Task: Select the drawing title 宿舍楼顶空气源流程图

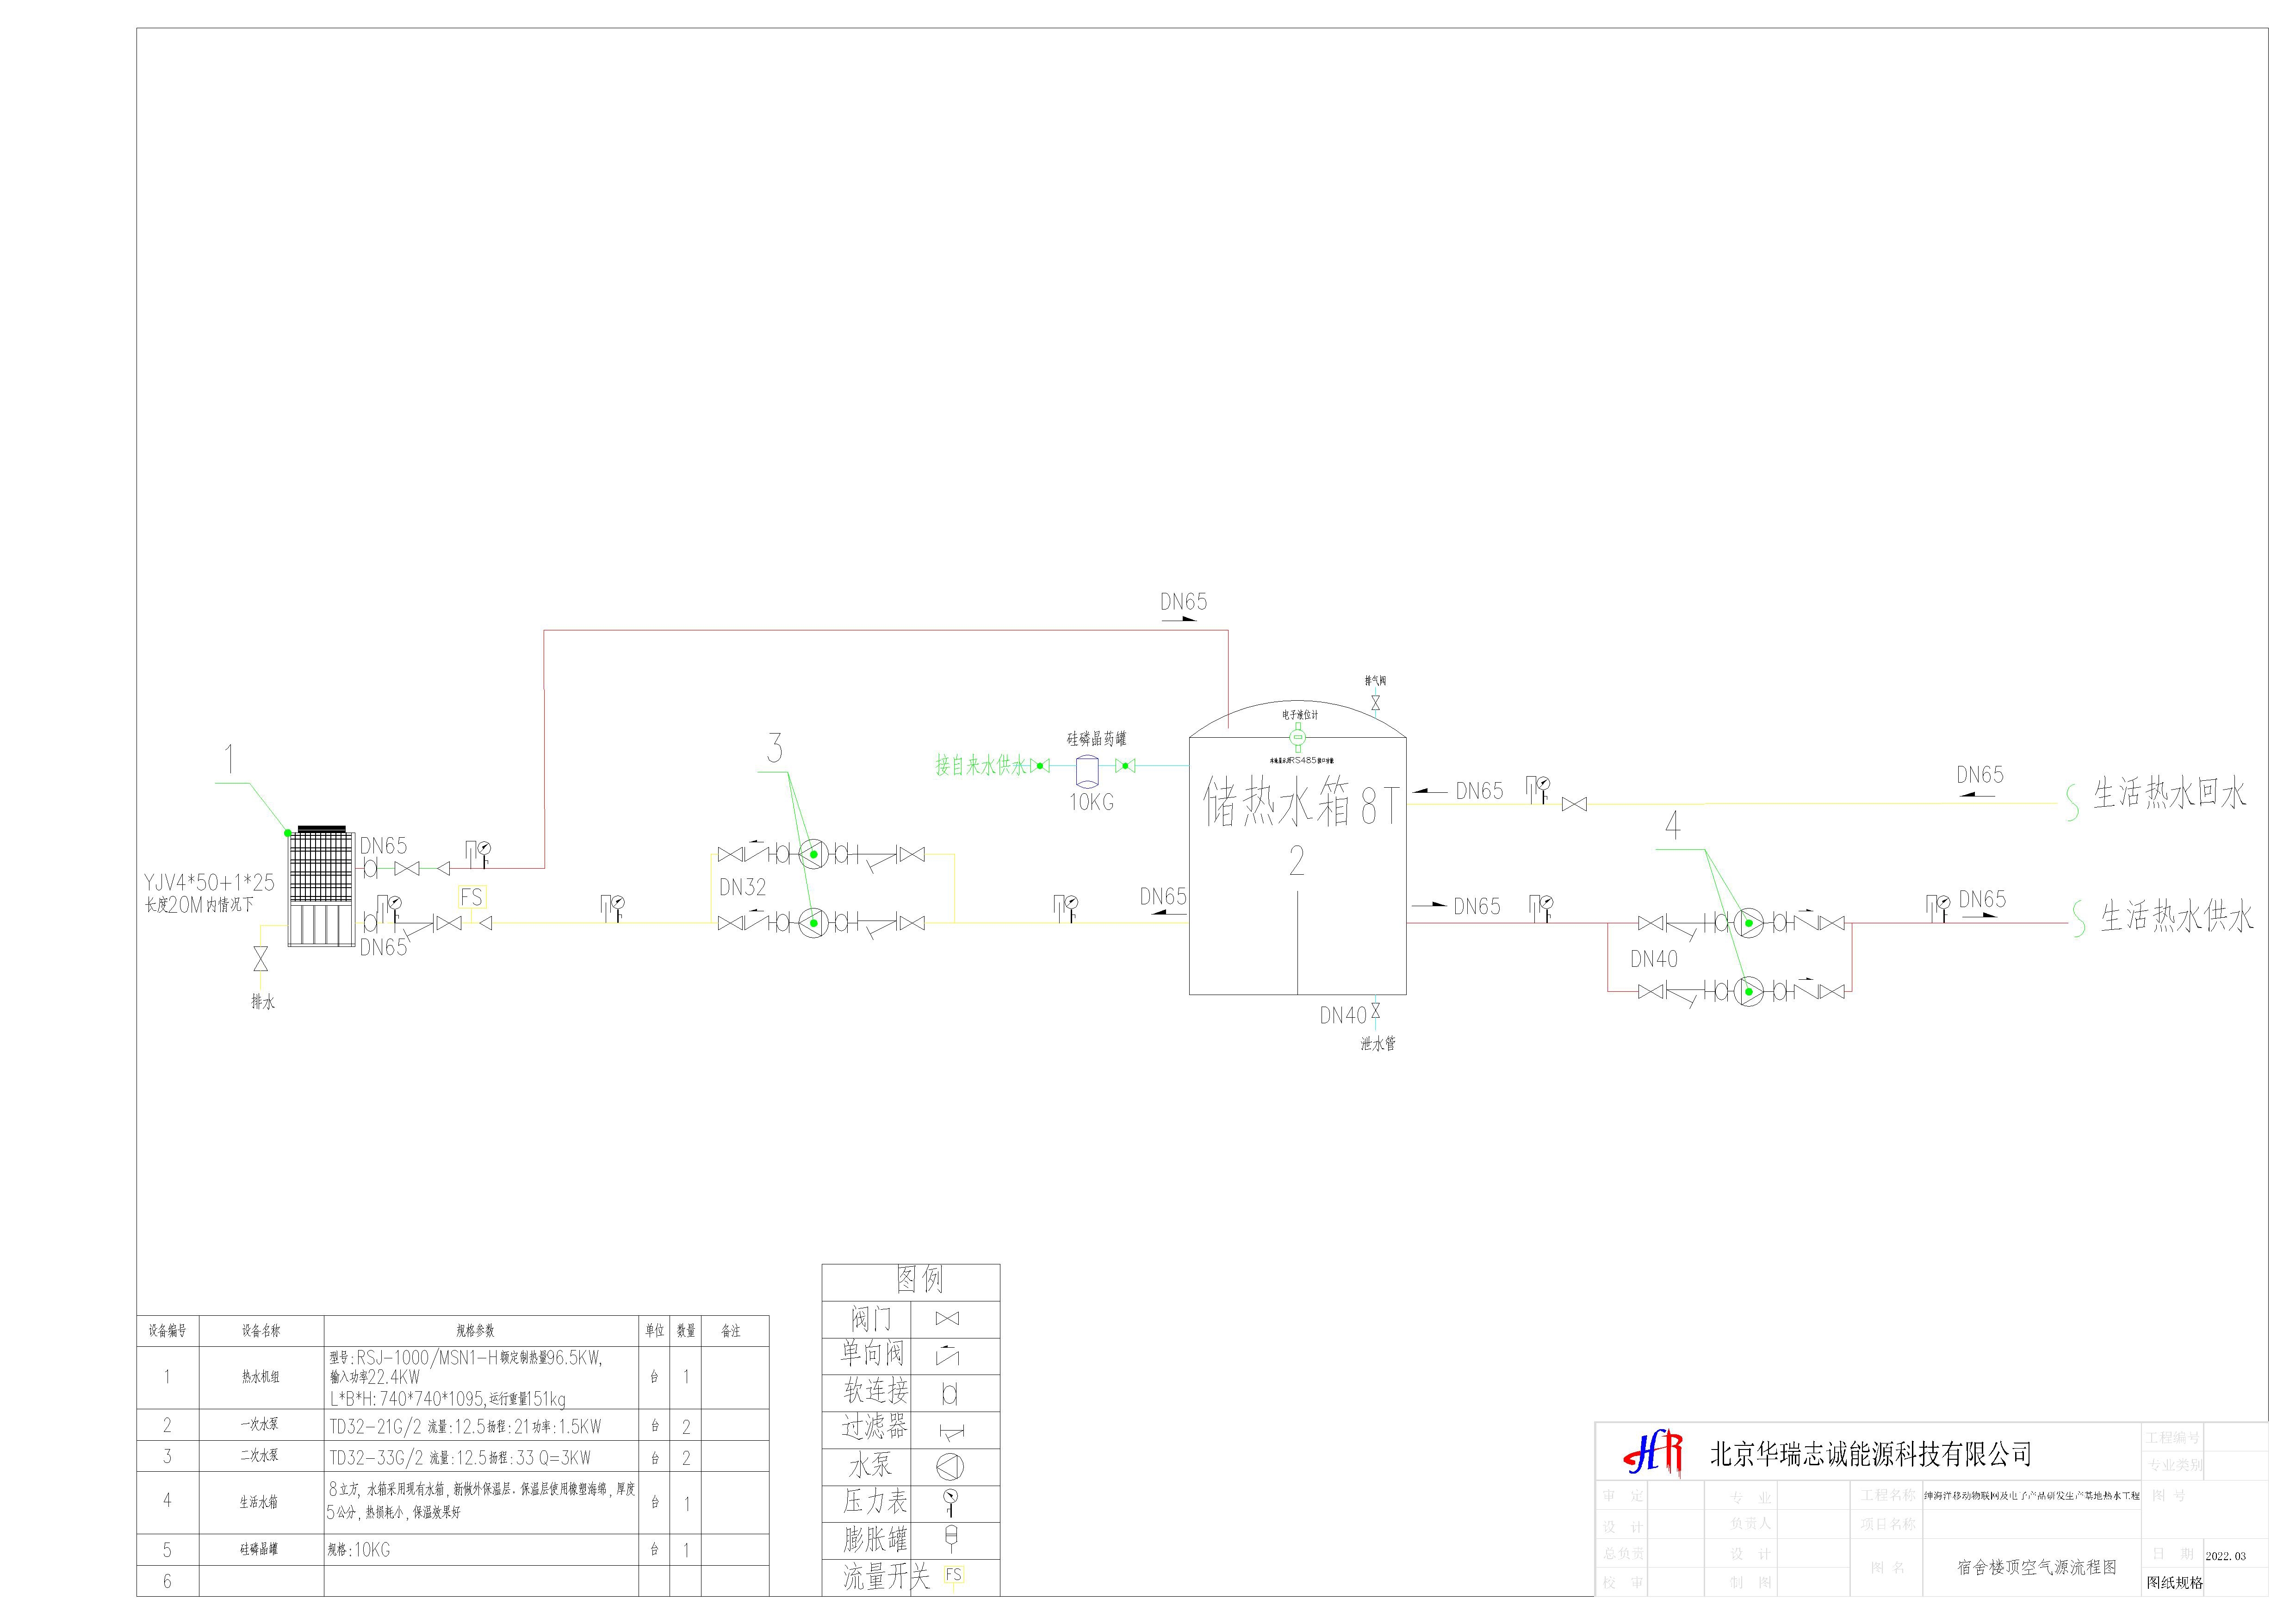Action: 2036,1567
